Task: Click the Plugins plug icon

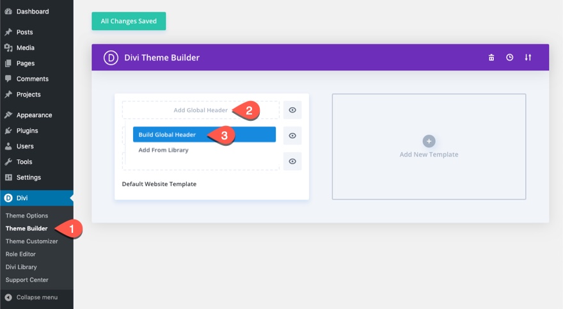Action: (x=8, y=131)
